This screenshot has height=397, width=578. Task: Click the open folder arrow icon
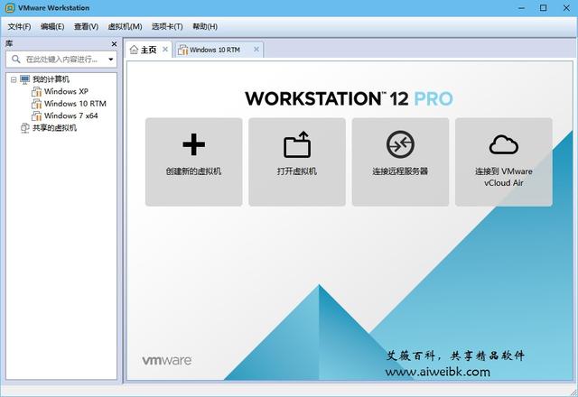tap(297, 144)
